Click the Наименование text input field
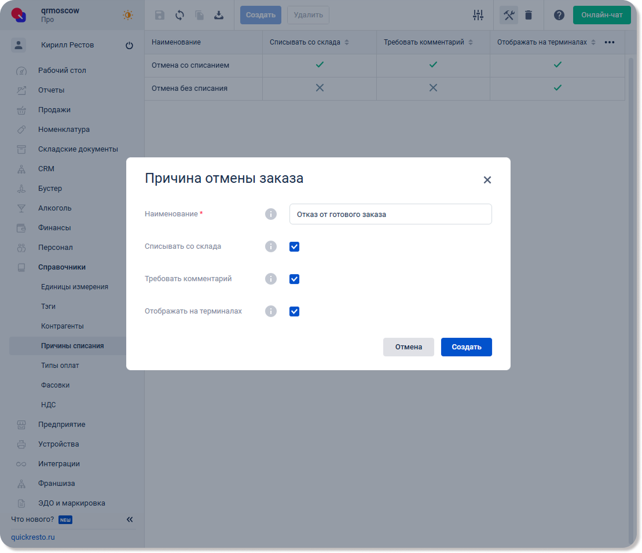Image resolution: width=642 pixels, height=553 pixels. pyautogui.click(x=390, y=214)
